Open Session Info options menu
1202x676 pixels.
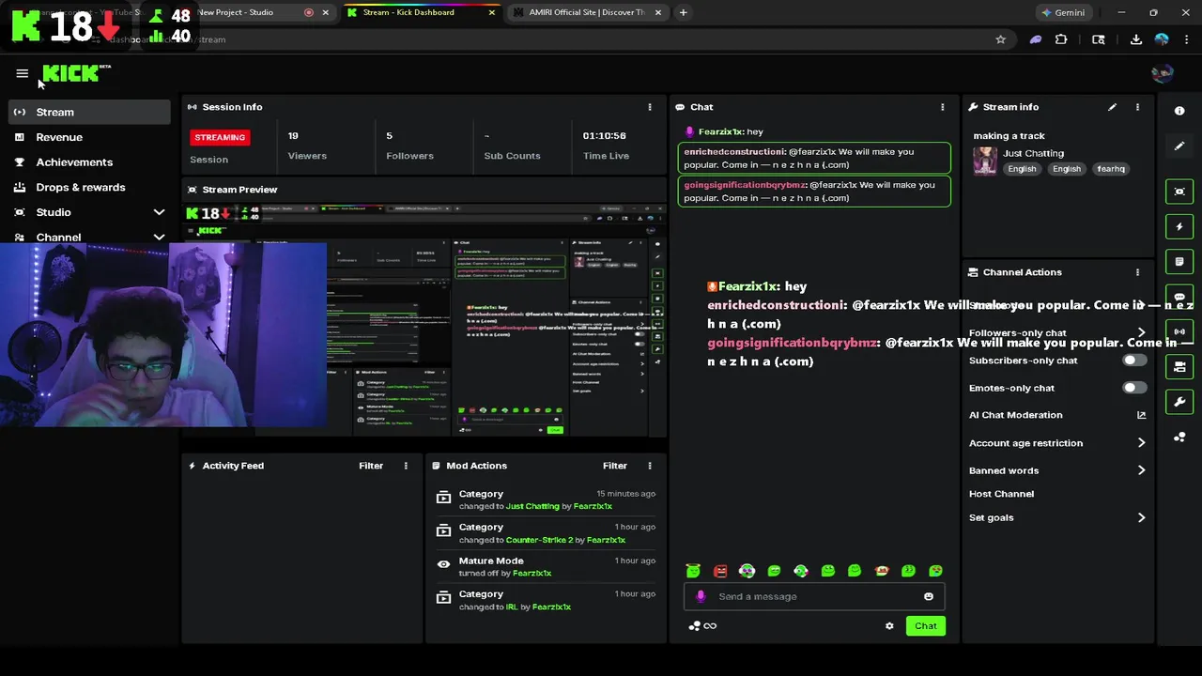(x=650, y=107)
